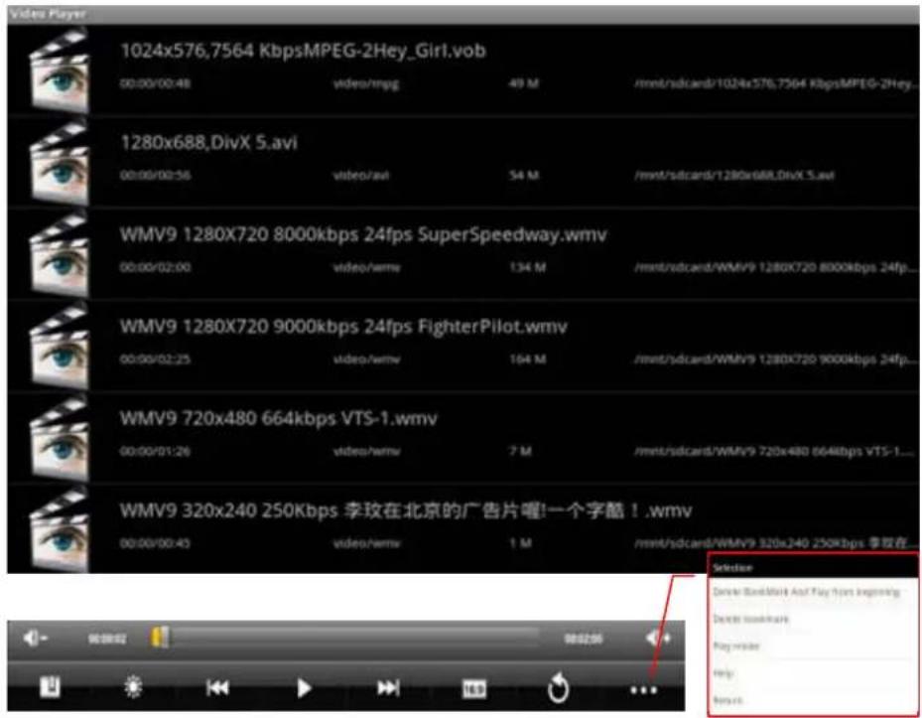Move the yellow playback position handle
Screen dimensions: 922x718
[x=160, y=638]
